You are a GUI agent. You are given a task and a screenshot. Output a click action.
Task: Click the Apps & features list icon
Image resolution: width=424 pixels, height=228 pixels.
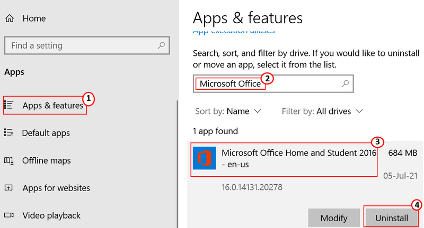coord(8,105)
